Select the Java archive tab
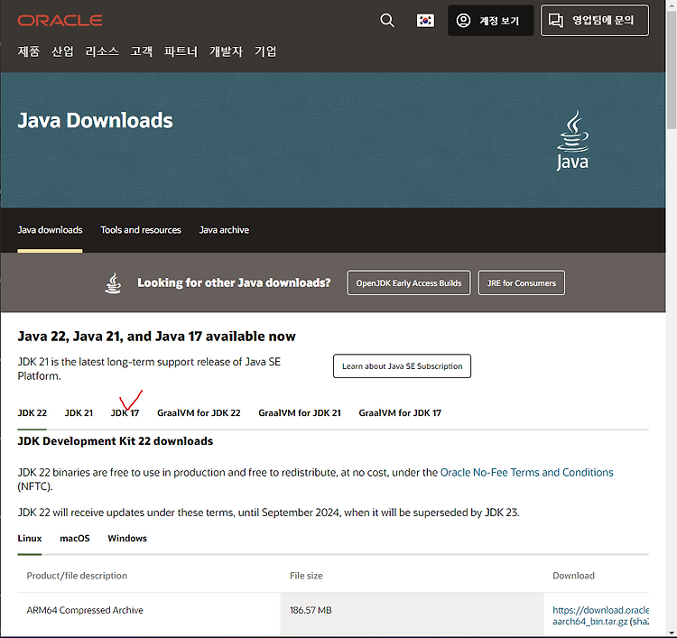This screenshot has width=677, height=638. [x=224, y=230]
